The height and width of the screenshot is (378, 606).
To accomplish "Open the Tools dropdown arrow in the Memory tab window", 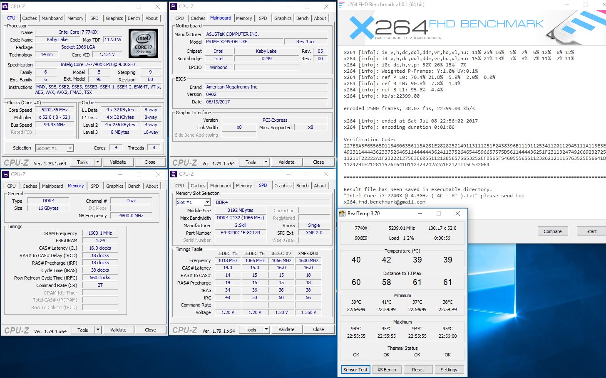I will 98,330.
